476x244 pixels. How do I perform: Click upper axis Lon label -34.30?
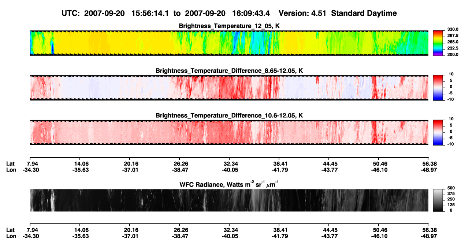point(31,170)
